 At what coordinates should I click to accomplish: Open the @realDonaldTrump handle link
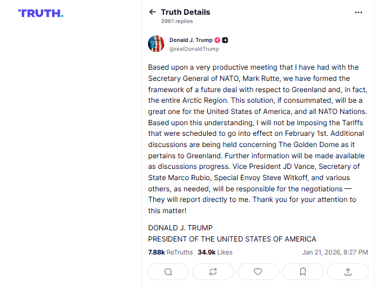tap(194, 49)
